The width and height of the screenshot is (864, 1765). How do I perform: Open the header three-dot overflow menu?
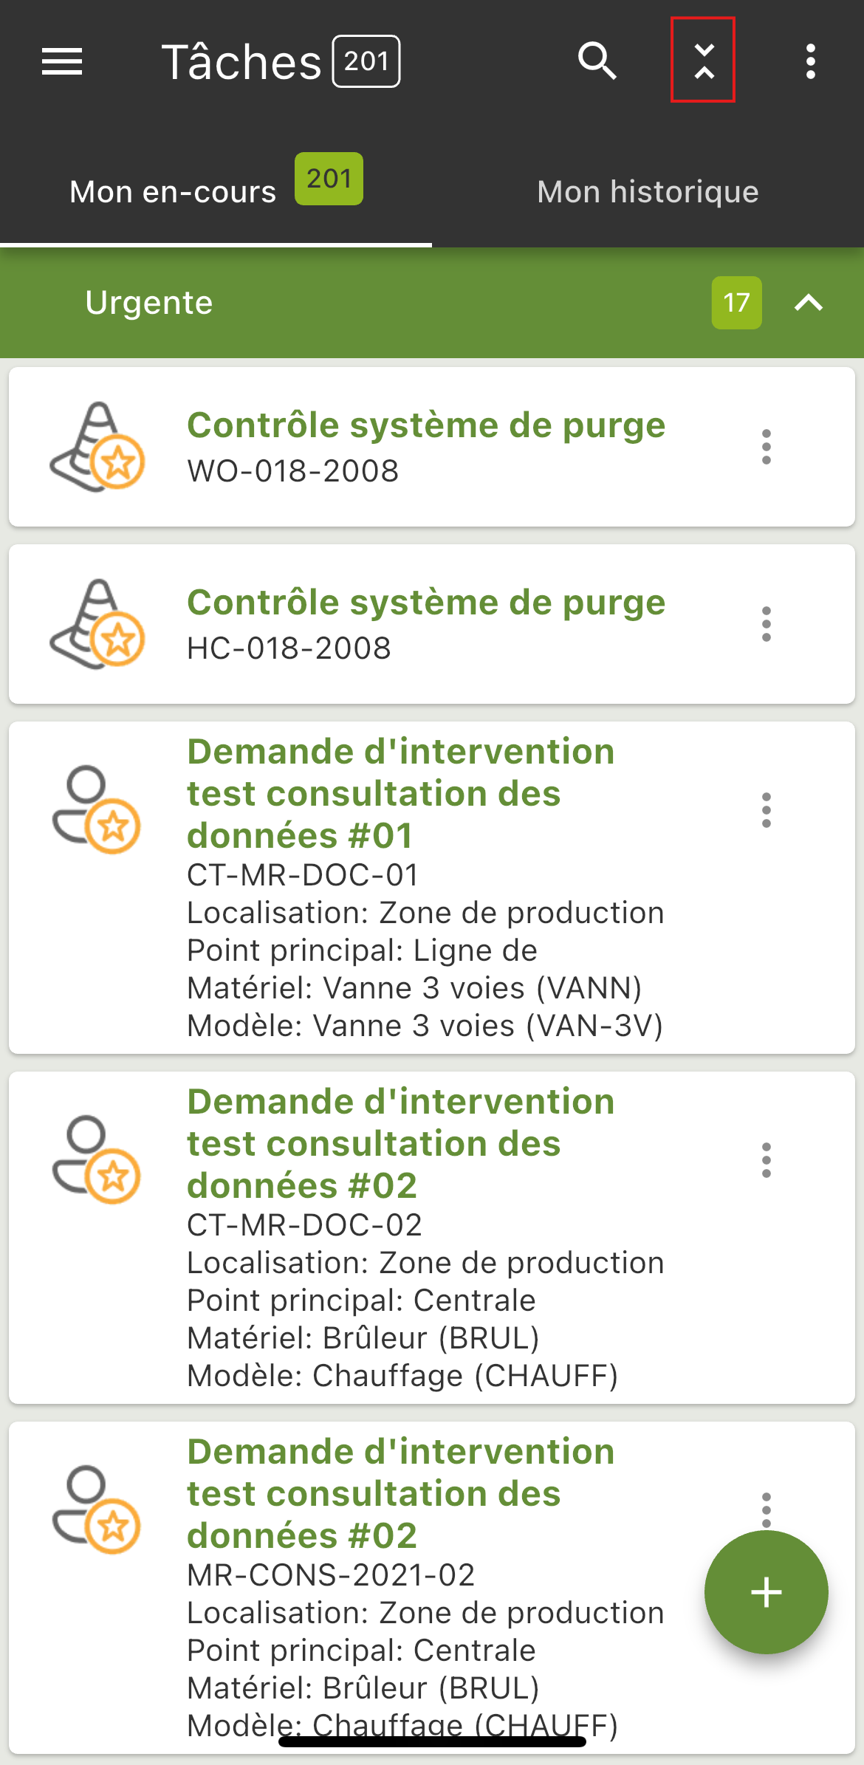(811, 61)
